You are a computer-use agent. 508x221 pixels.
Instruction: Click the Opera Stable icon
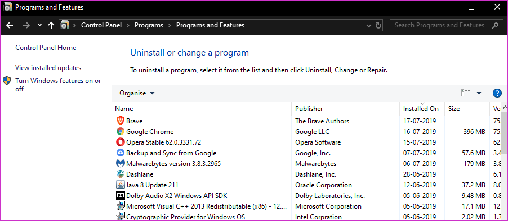(x=120, y=142)
